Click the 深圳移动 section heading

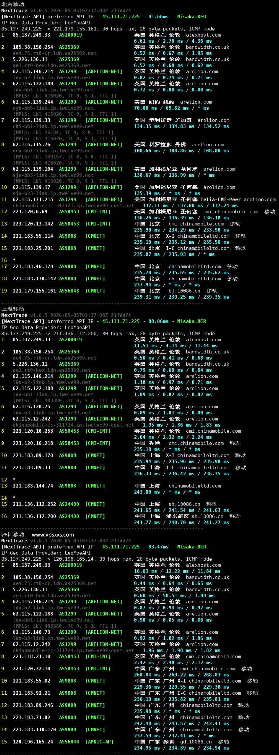click(x=13, y=535)
